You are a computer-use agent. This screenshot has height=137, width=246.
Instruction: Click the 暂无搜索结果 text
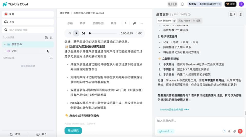point(28,66)
